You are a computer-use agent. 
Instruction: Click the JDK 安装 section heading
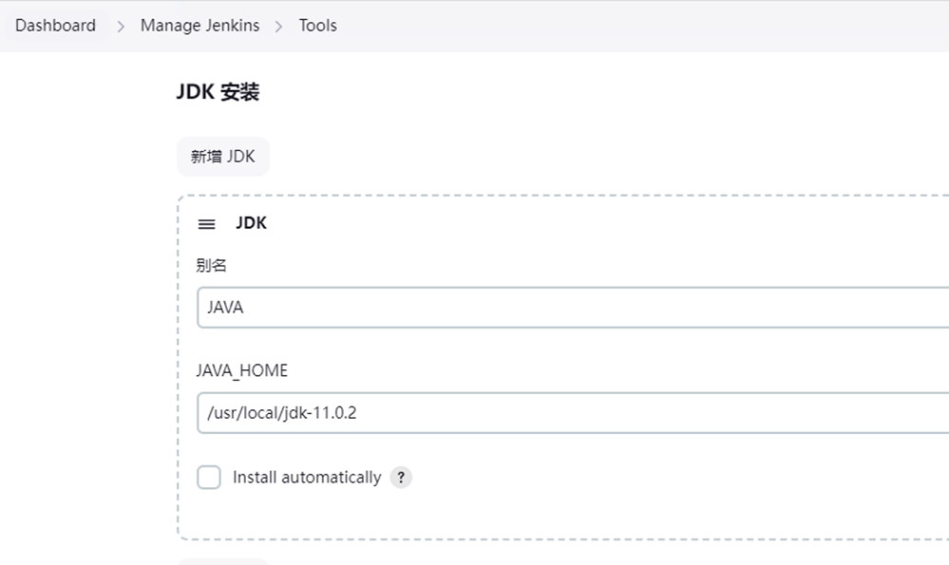[218, 92]
